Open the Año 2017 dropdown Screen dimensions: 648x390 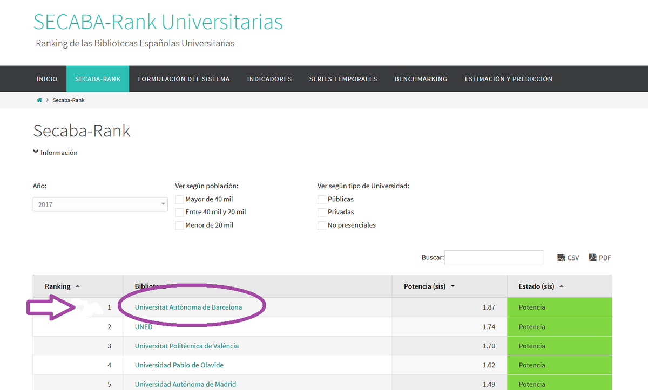100,204
